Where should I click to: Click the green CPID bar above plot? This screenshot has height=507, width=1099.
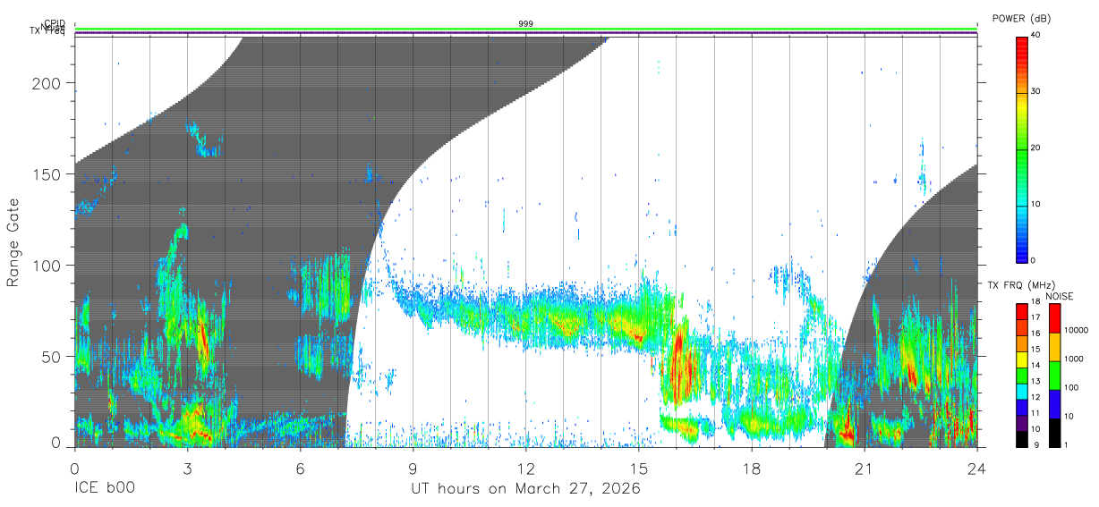pyautogui.click(x=526, y=29)
